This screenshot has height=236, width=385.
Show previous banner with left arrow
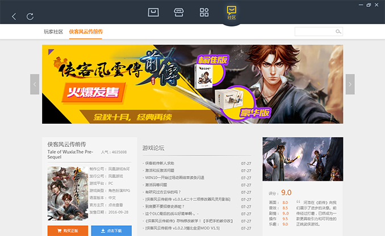35,84
